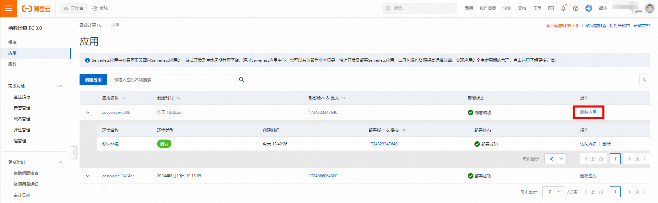
Task: Click the search magnifier next to app name field
Action: 241,80
